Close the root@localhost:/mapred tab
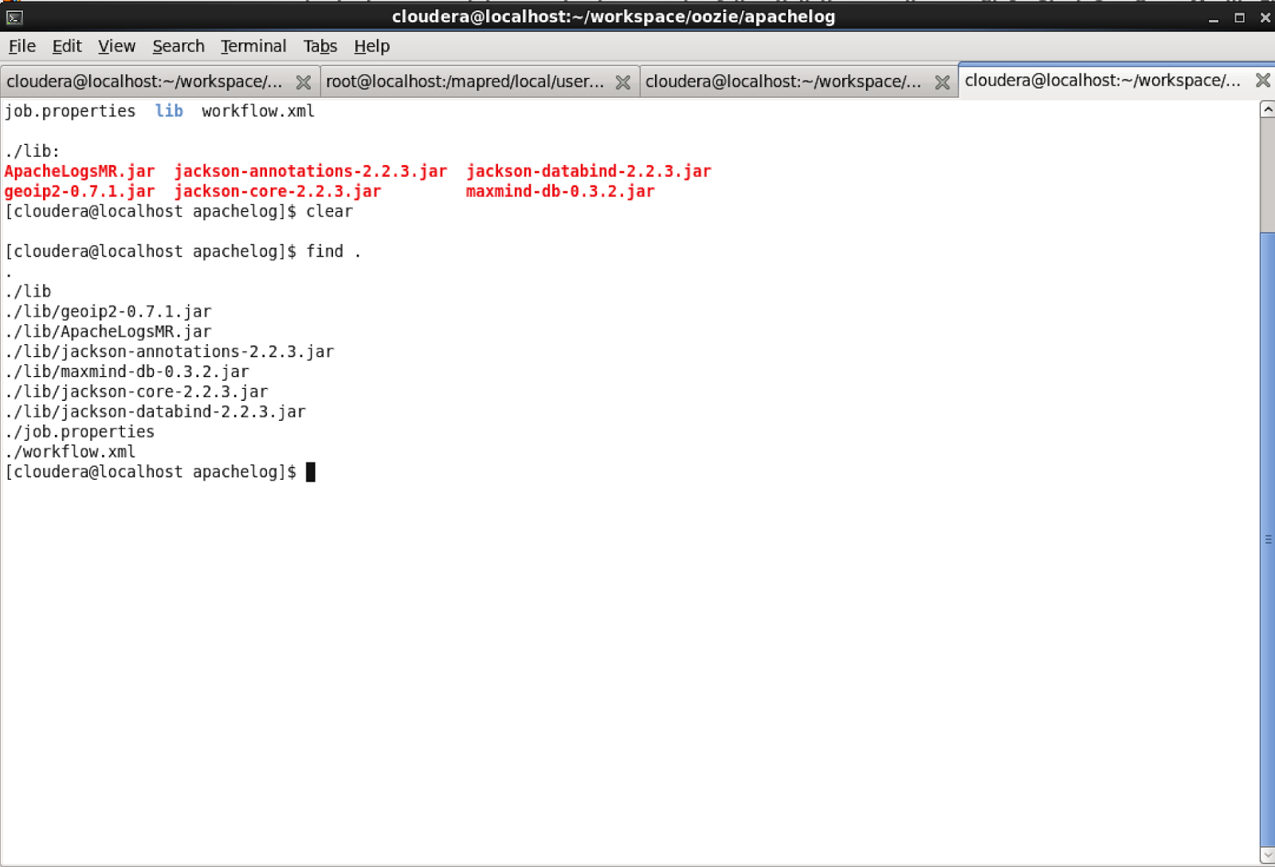The image size is (1275, 867). click(x=622, y=81)
